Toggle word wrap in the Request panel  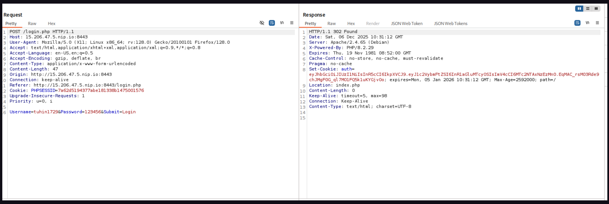(272, 23)
